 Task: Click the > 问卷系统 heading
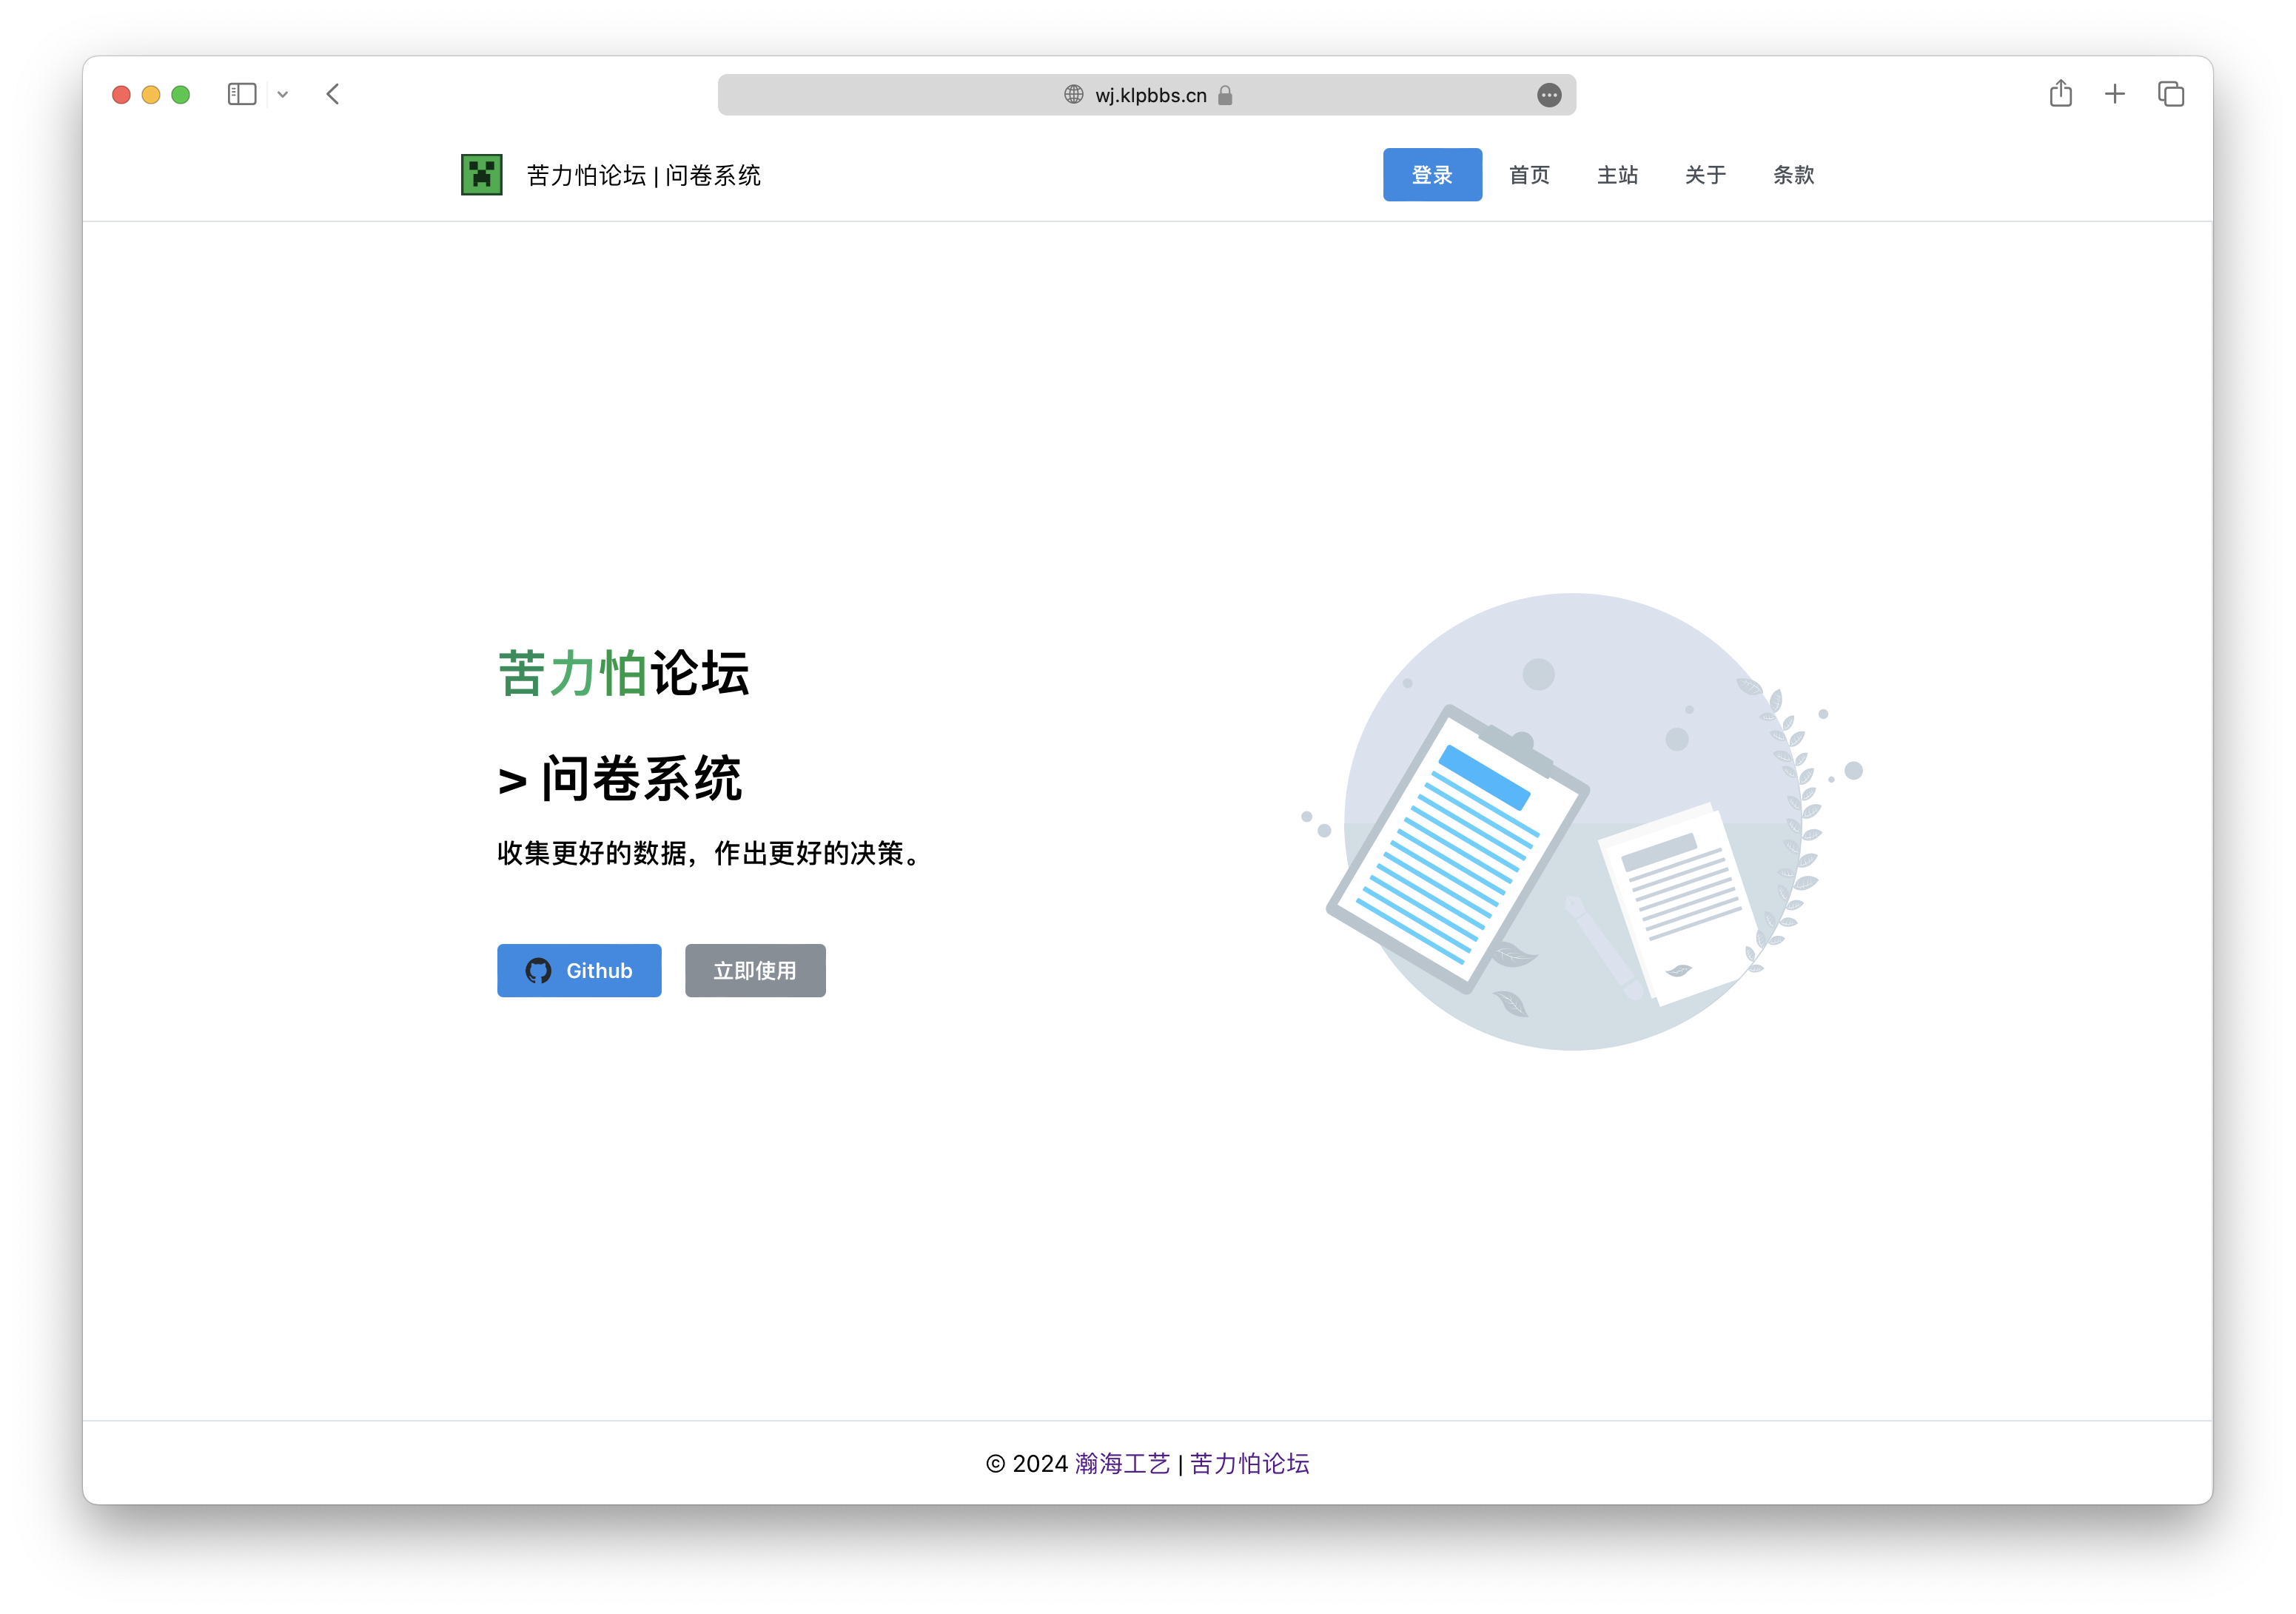620,779
